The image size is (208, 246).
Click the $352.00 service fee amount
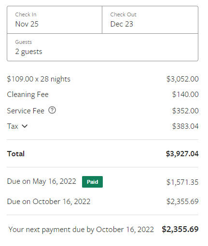[x=185, y=111]
